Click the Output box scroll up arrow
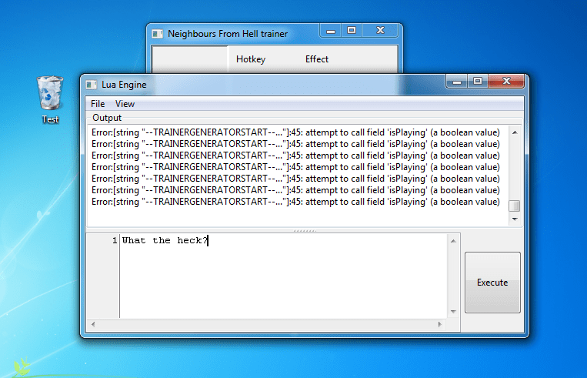Image resolution: width=587 pixels, height=378 pixels. (x=515, y=132)
